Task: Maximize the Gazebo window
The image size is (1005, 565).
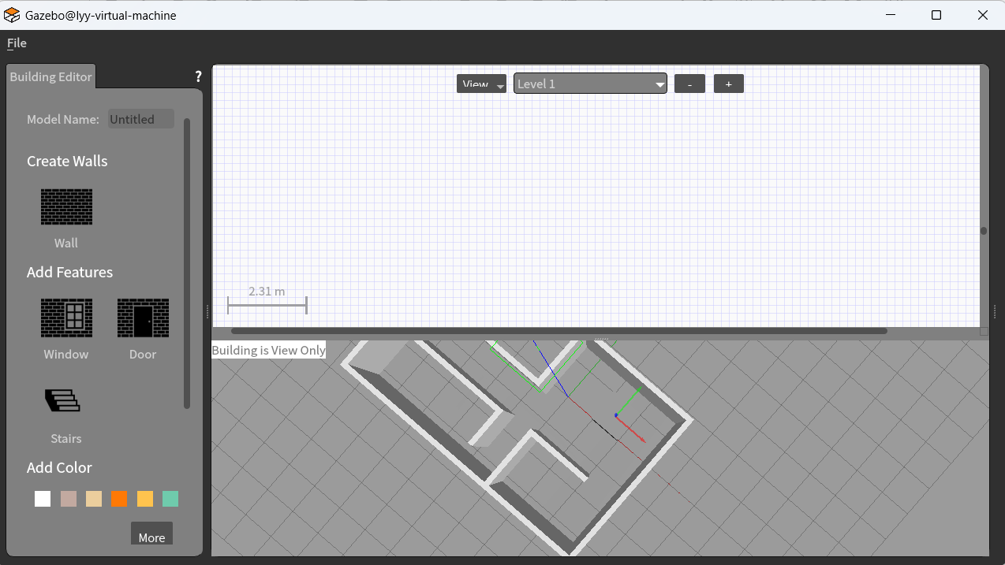Action: 936,15
